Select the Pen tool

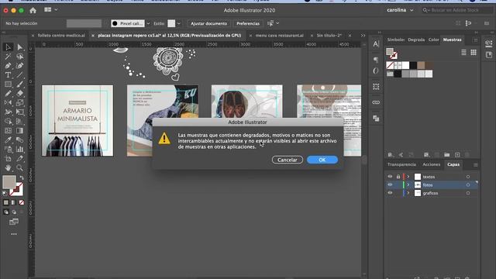(9, 66)
